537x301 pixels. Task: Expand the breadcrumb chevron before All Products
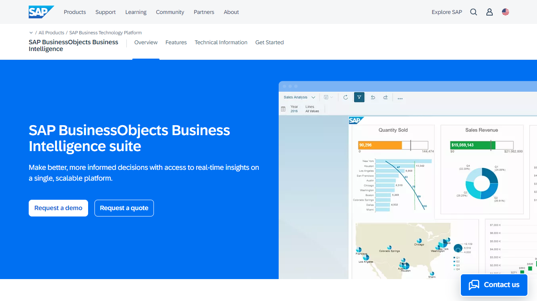31,33
